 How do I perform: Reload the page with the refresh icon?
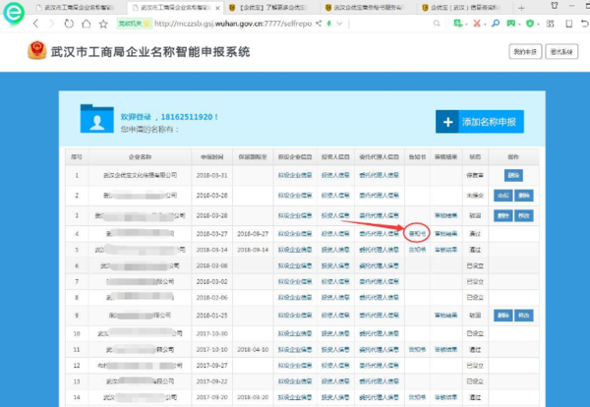[x=69, y=24]
